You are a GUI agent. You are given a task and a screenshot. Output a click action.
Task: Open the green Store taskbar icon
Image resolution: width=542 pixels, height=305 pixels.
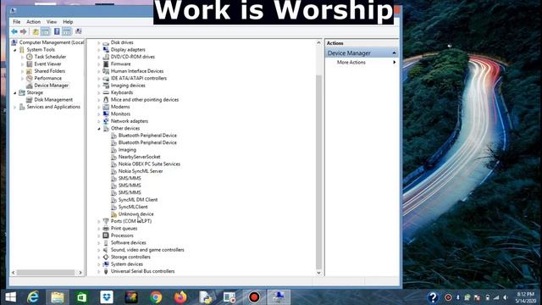click(x=82, y=297)
